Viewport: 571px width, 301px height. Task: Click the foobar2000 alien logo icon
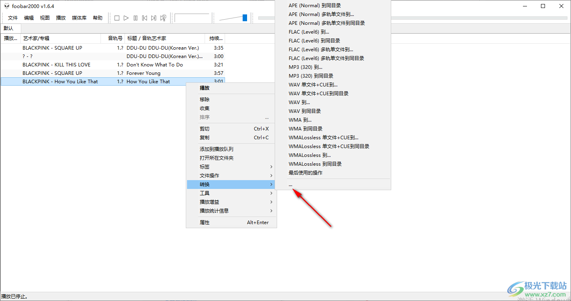tap(6, 6)
